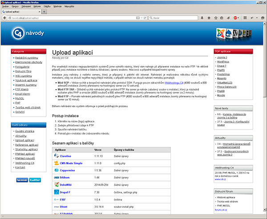The height and width of the screenshot is (219, 267).
Task: Open the downloads arrow icon
Action: (x=202, y=18)
